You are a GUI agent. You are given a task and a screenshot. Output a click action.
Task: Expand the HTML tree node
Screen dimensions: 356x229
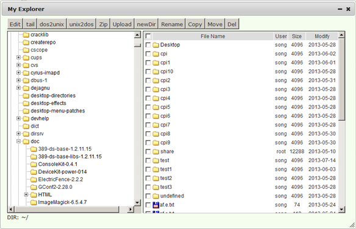click(26, 194)
